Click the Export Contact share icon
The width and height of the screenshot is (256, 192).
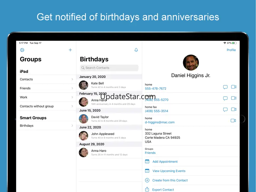coord(147,189)
